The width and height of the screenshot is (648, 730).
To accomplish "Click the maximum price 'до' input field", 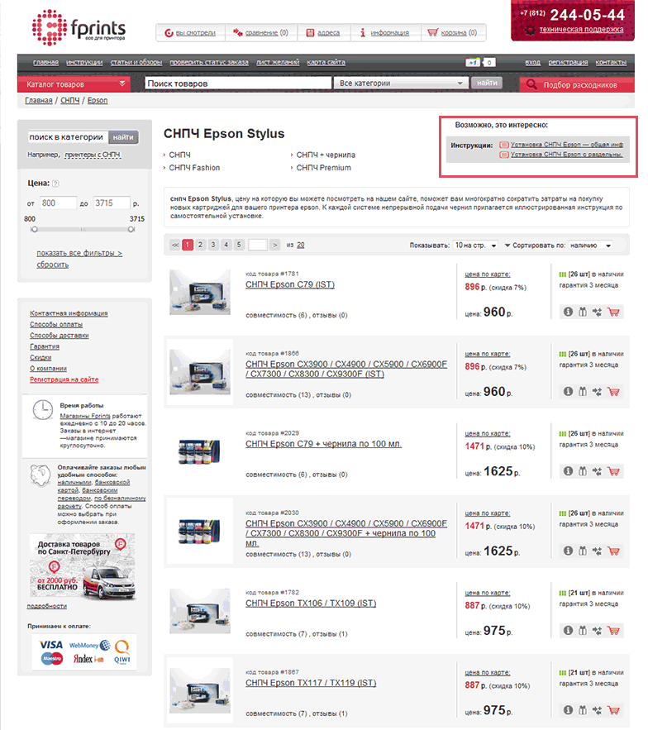I will coord(112,203).
